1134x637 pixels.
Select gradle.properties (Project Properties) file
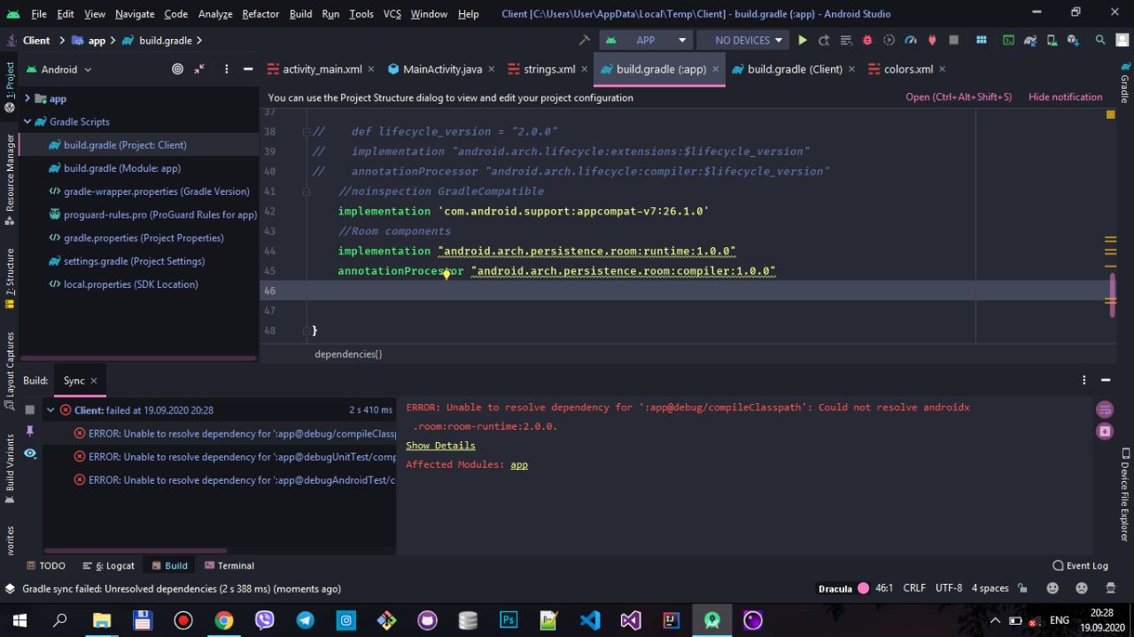(x=144, y=237)
